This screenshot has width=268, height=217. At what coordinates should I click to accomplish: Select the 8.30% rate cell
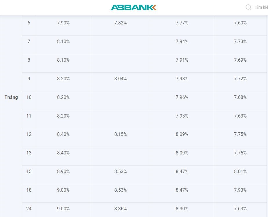pos(182,209)
